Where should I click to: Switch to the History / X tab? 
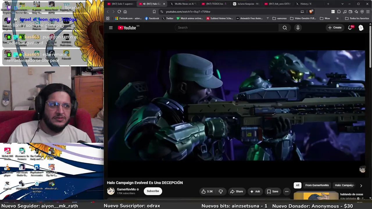(309, 4)
